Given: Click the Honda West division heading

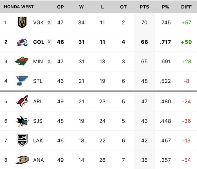Looking at the screenshot, I should pos(19,7).
